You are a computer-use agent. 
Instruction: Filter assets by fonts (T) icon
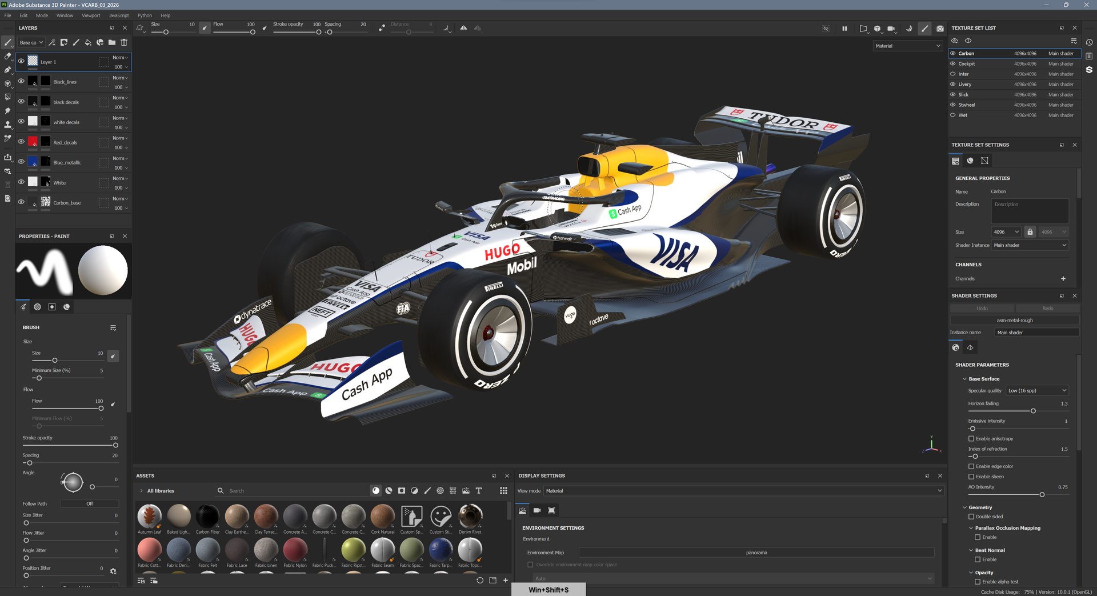pyautogui.click(x=479, y=491)
